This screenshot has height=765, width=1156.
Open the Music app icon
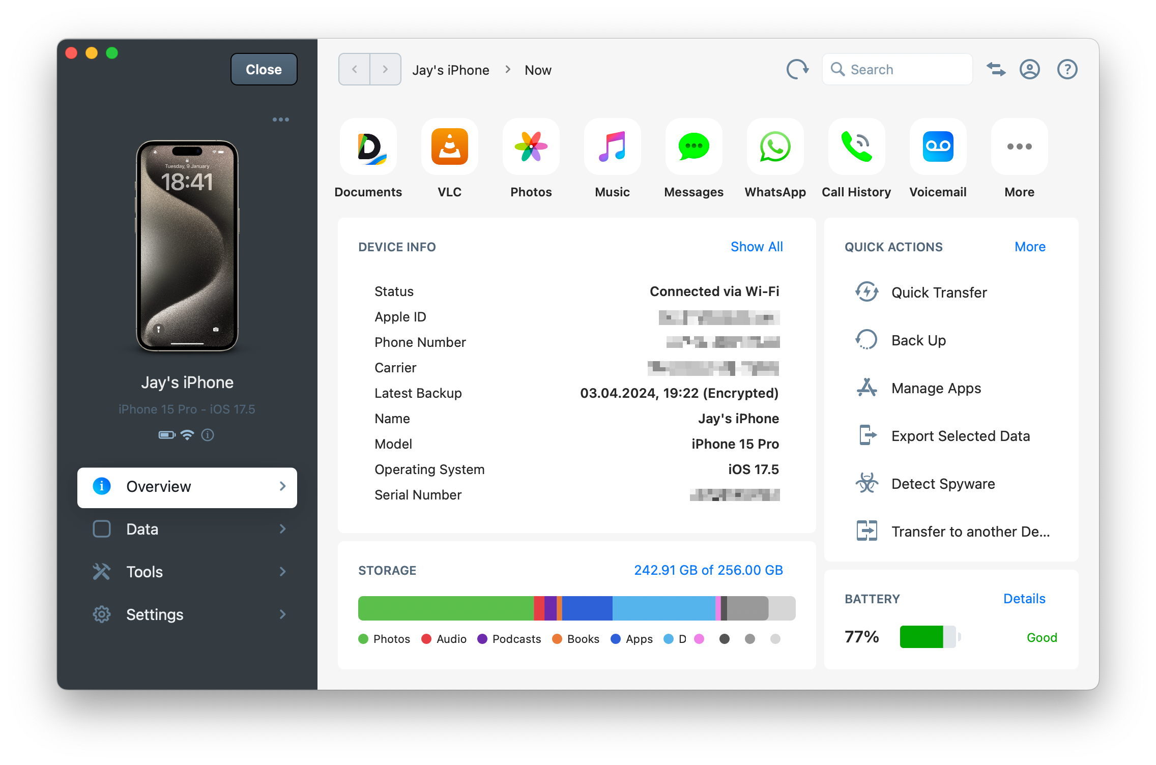[x=613, y=146]
